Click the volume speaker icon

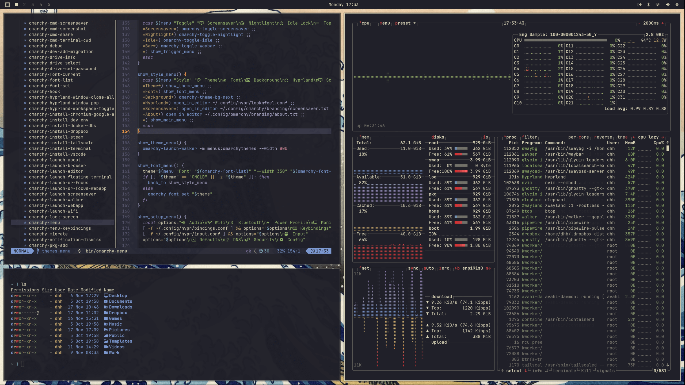point(668,5)
